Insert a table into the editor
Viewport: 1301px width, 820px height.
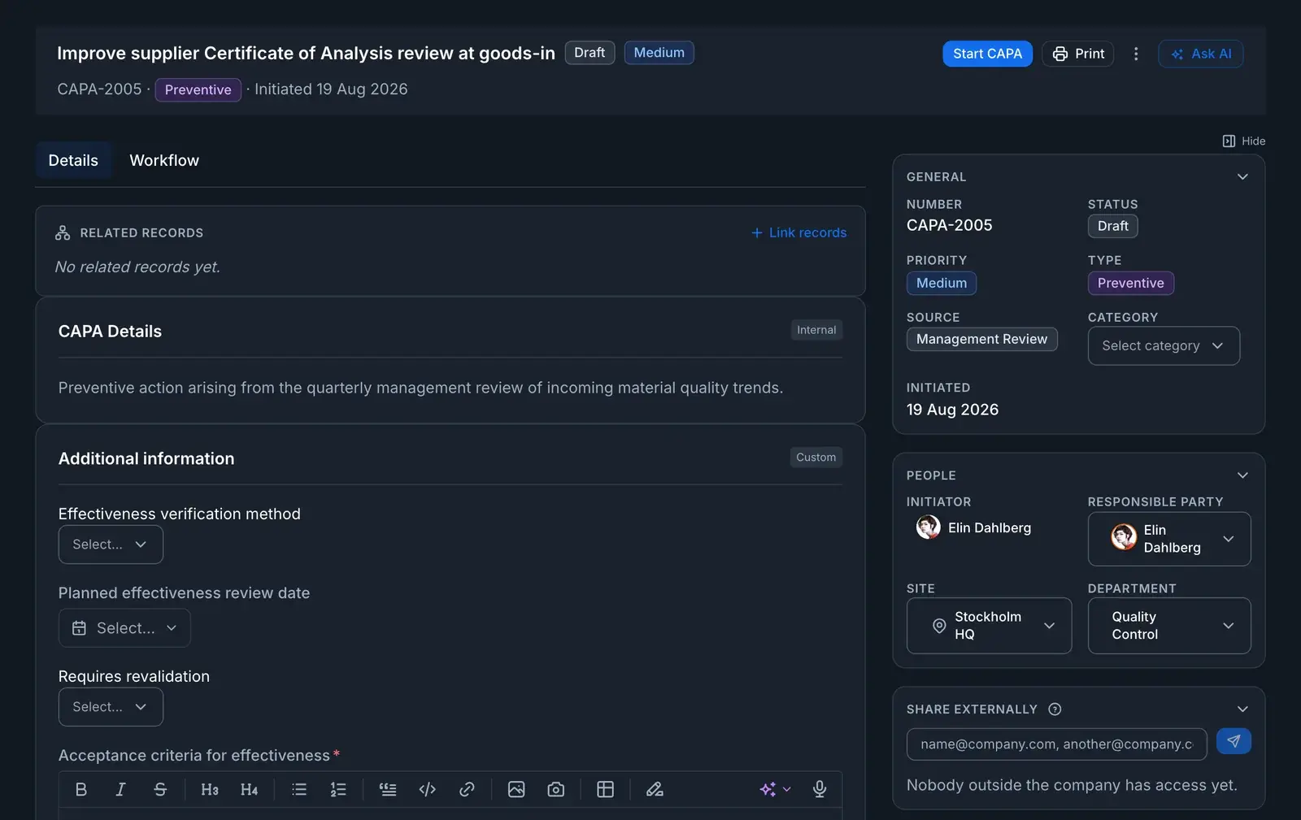click(x=606, y=789)
